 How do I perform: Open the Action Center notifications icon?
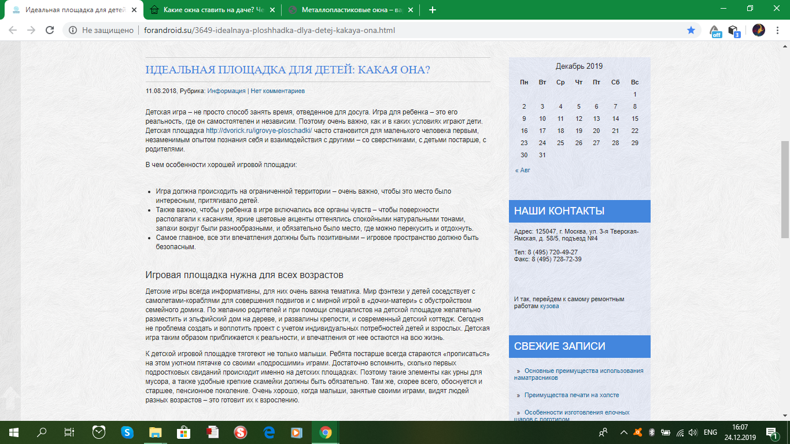[x=771, y=432]
